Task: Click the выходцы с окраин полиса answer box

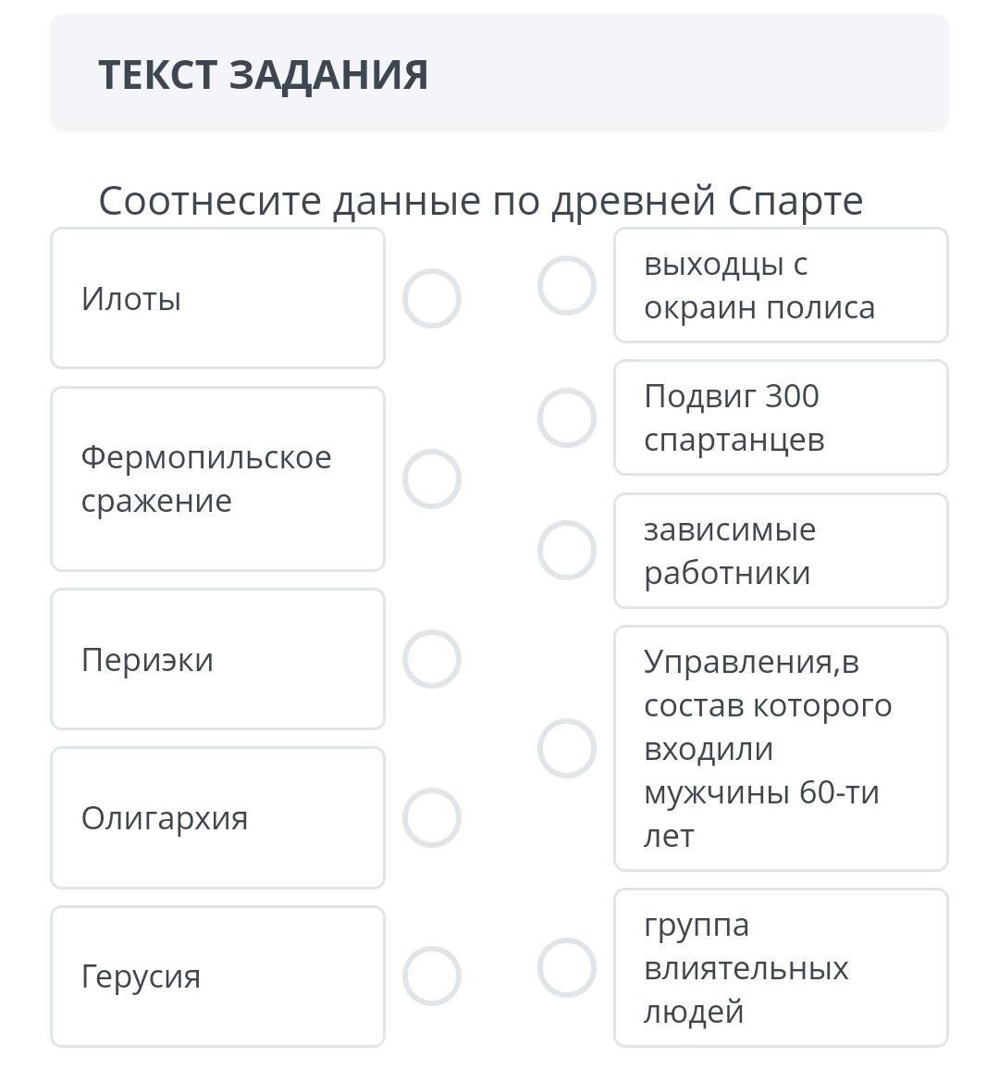Action: tap(781, 285)
